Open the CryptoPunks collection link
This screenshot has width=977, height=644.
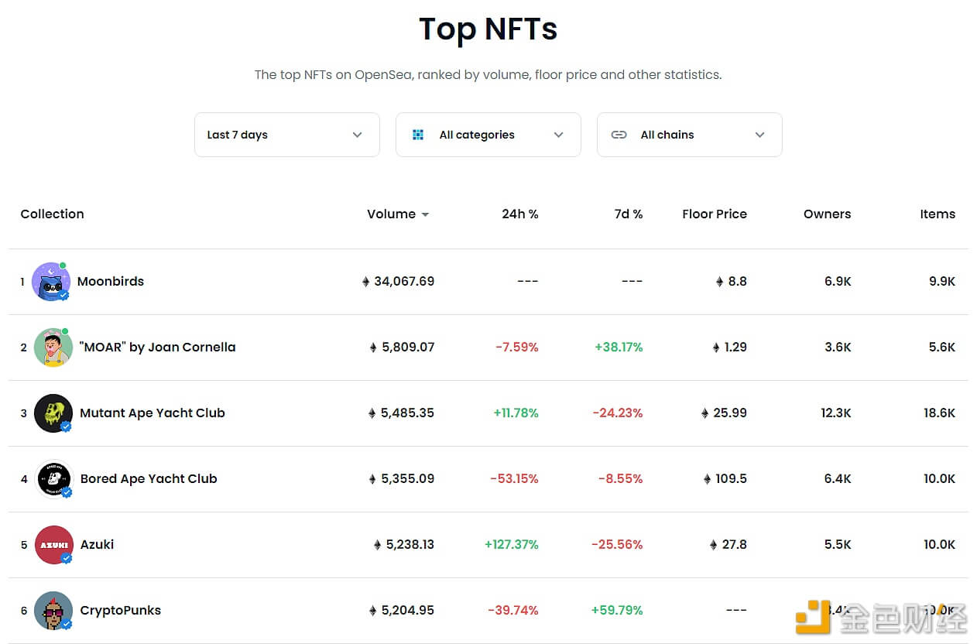coord(121,611)
